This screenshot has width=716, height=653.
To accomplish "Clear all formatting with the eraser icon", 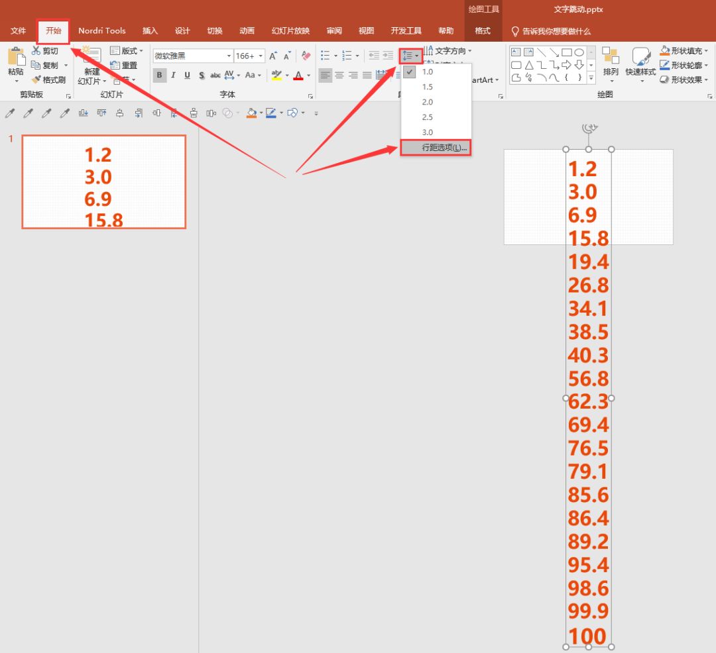I will click(x=306, y=56).
